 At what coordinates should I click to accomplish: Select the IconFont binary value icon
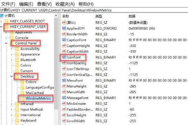pos(64,57)
